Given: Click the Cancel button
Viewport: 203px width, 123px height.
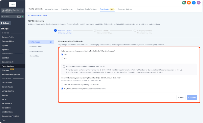Looking at the screenshot, I should pos(181,98).
